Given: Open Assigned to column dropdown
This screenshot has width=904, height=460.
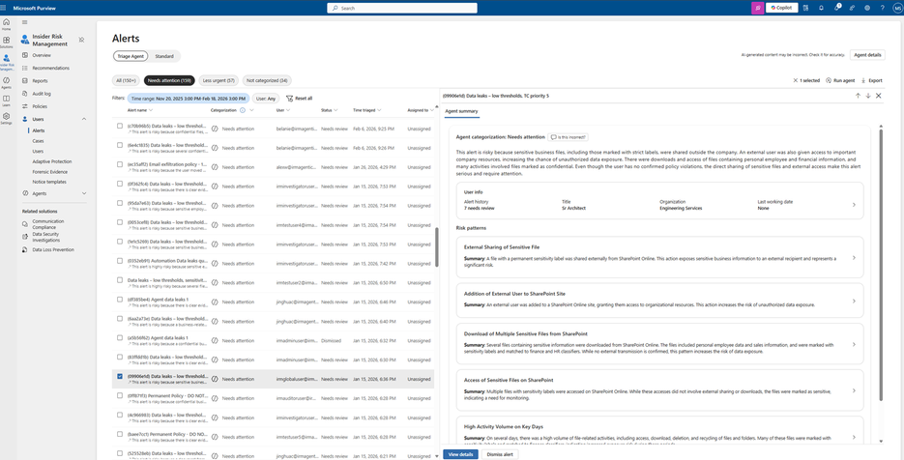Looking at the screenshot, I should 433,110.
